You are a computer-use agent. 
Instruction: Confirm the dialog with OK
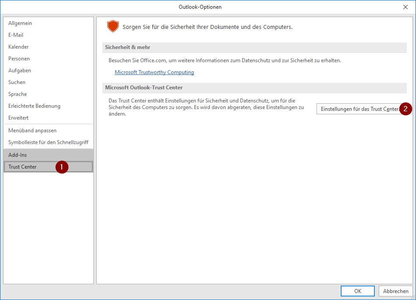click(357, 291)
